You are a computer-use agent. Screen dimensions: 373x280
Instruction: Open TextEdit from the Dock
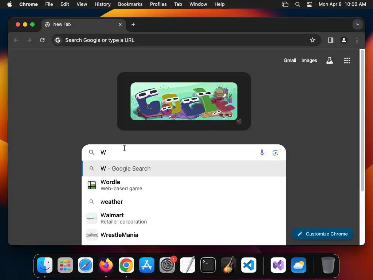(x=188, y=265)
